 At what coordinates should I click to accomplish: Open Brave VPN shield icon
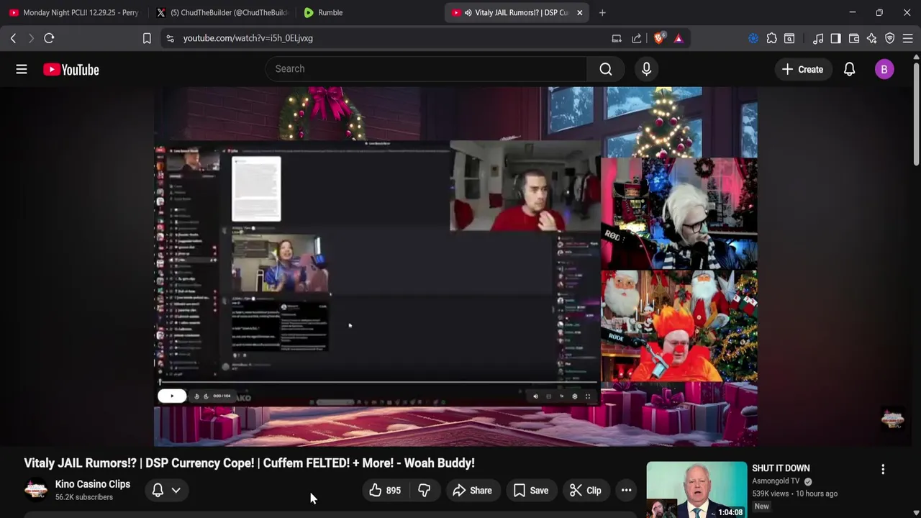point(890,38)
